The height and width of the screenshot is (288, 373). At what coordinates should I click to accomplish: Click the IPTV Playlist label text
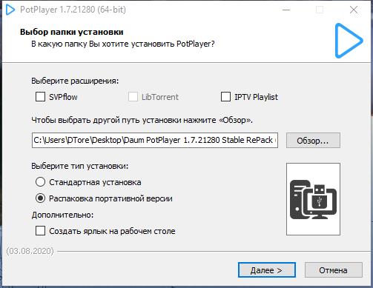[x=256, y=97]
